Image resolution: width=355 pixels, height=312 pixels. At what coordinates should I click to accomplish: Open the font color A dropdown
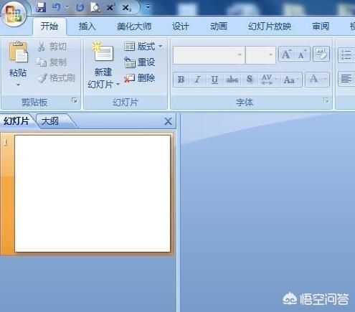tap(325, 80)
